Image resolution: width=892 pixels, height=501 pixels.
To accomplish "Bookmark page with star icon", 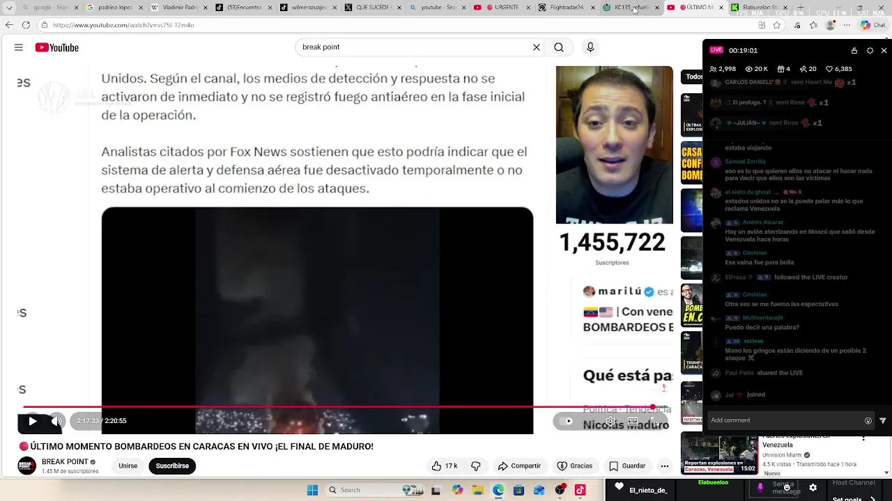I will pos(776,25).
